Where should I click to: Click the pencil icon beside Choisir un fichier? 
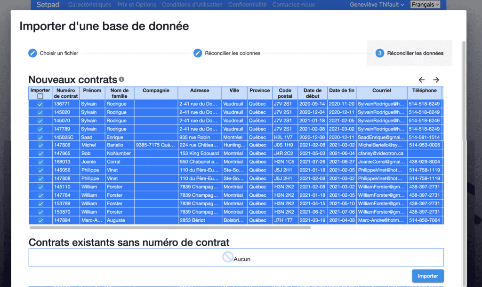coord(32,53)
